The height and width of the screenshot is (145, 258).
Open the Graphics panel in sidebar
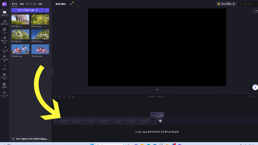[4, 76]
